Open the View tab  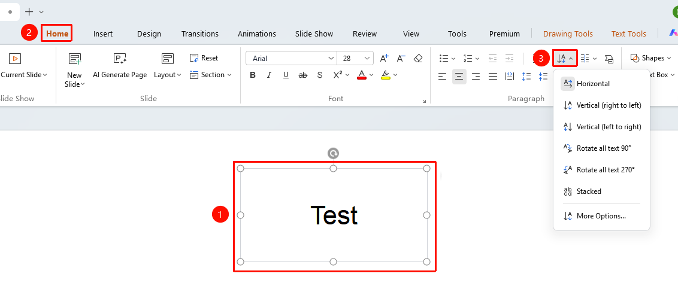(x=411, y=34)
